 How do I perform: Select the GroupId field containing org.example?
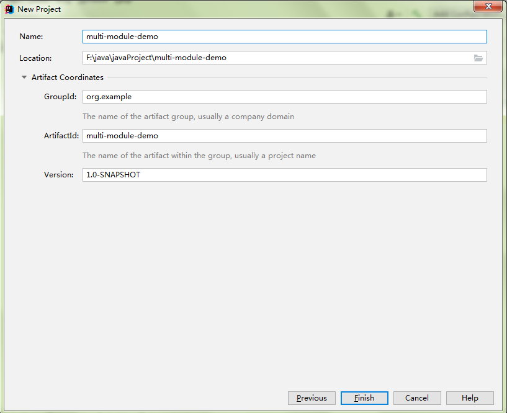[284, 97]
